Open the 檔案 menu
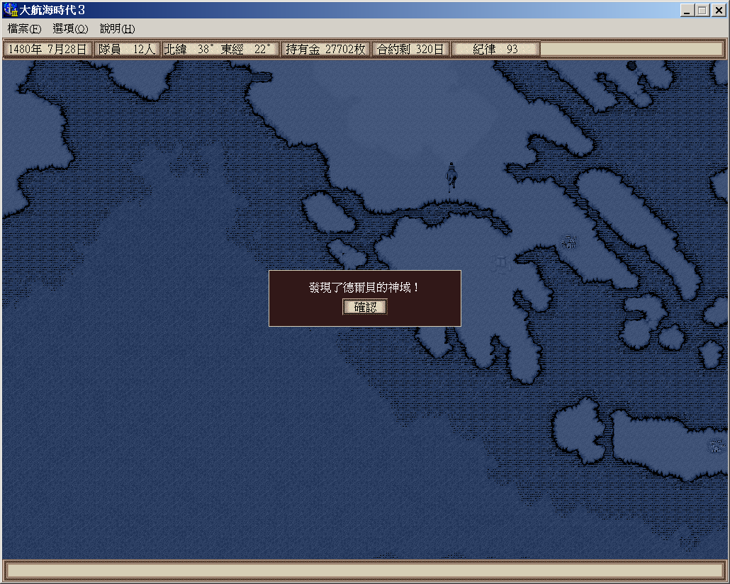The height and width of the screenshot is (584, 730). (x=24, y=29)
